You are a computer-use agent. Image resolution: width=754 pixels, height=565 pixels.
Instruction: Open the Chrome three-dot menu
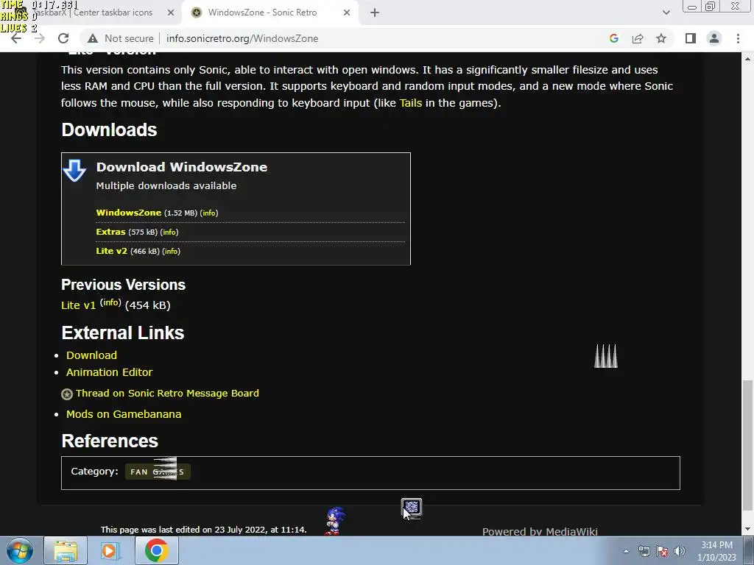click(x=738, y=38)
